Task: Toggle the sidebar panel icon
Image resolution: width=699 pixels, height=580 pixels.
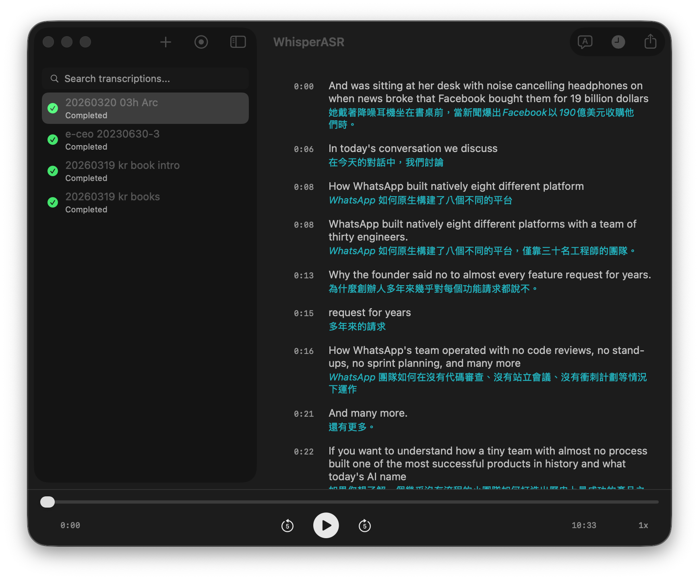Action: 238,42
